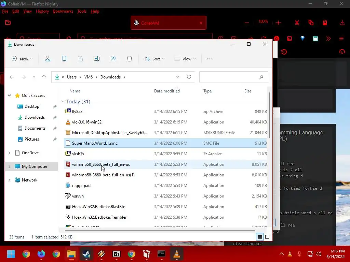Image resolution: width=350 pixels, height=262 pixels.
Task: Select the CollabVM browser tab
Action: (169, 23)
